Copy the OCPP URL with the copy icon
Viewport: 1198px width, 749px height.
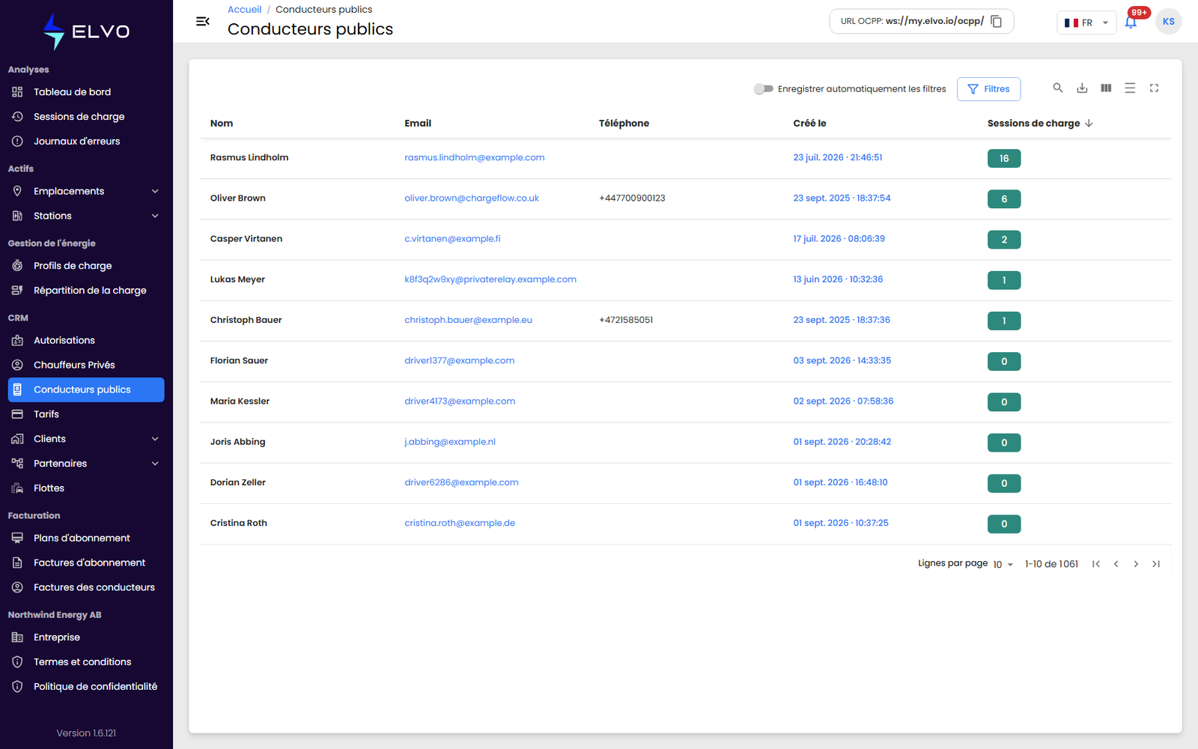996,21
